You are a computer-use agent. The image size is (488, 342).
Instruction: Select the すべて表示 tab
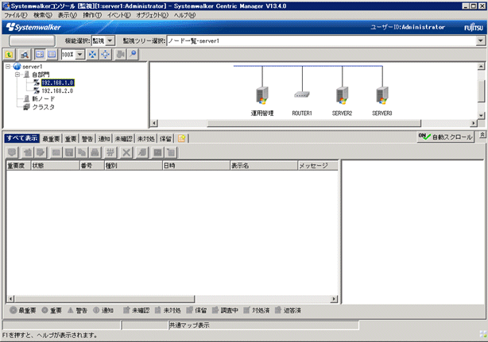tap(22, 138)
